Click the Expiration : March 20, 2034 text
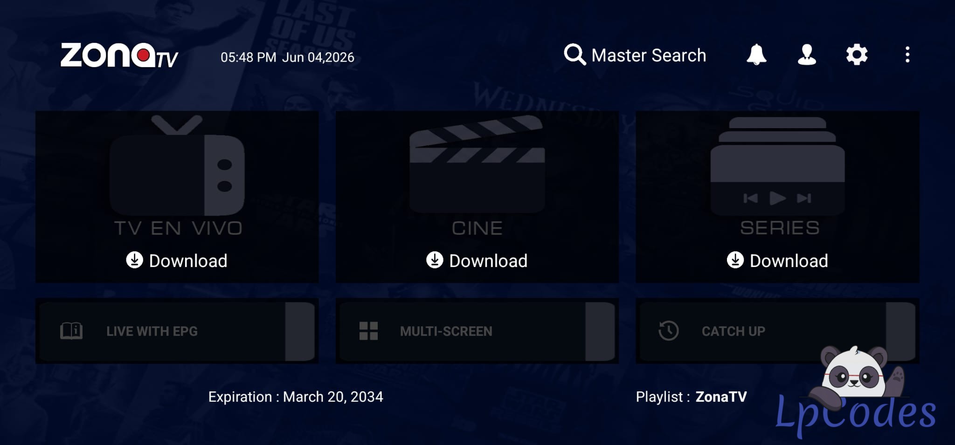 pyautogui.click(x=296, y=397)
